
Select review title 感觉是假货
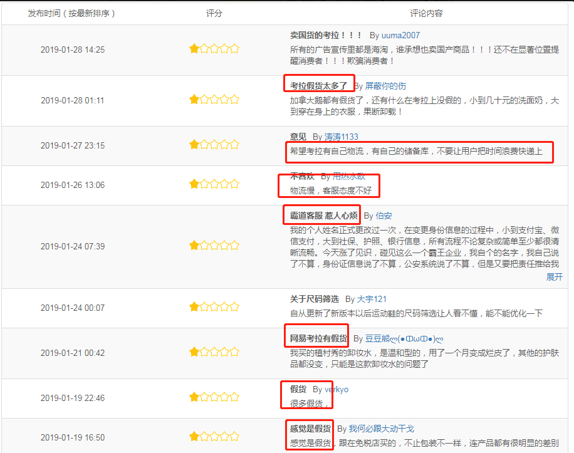(310, 429)
